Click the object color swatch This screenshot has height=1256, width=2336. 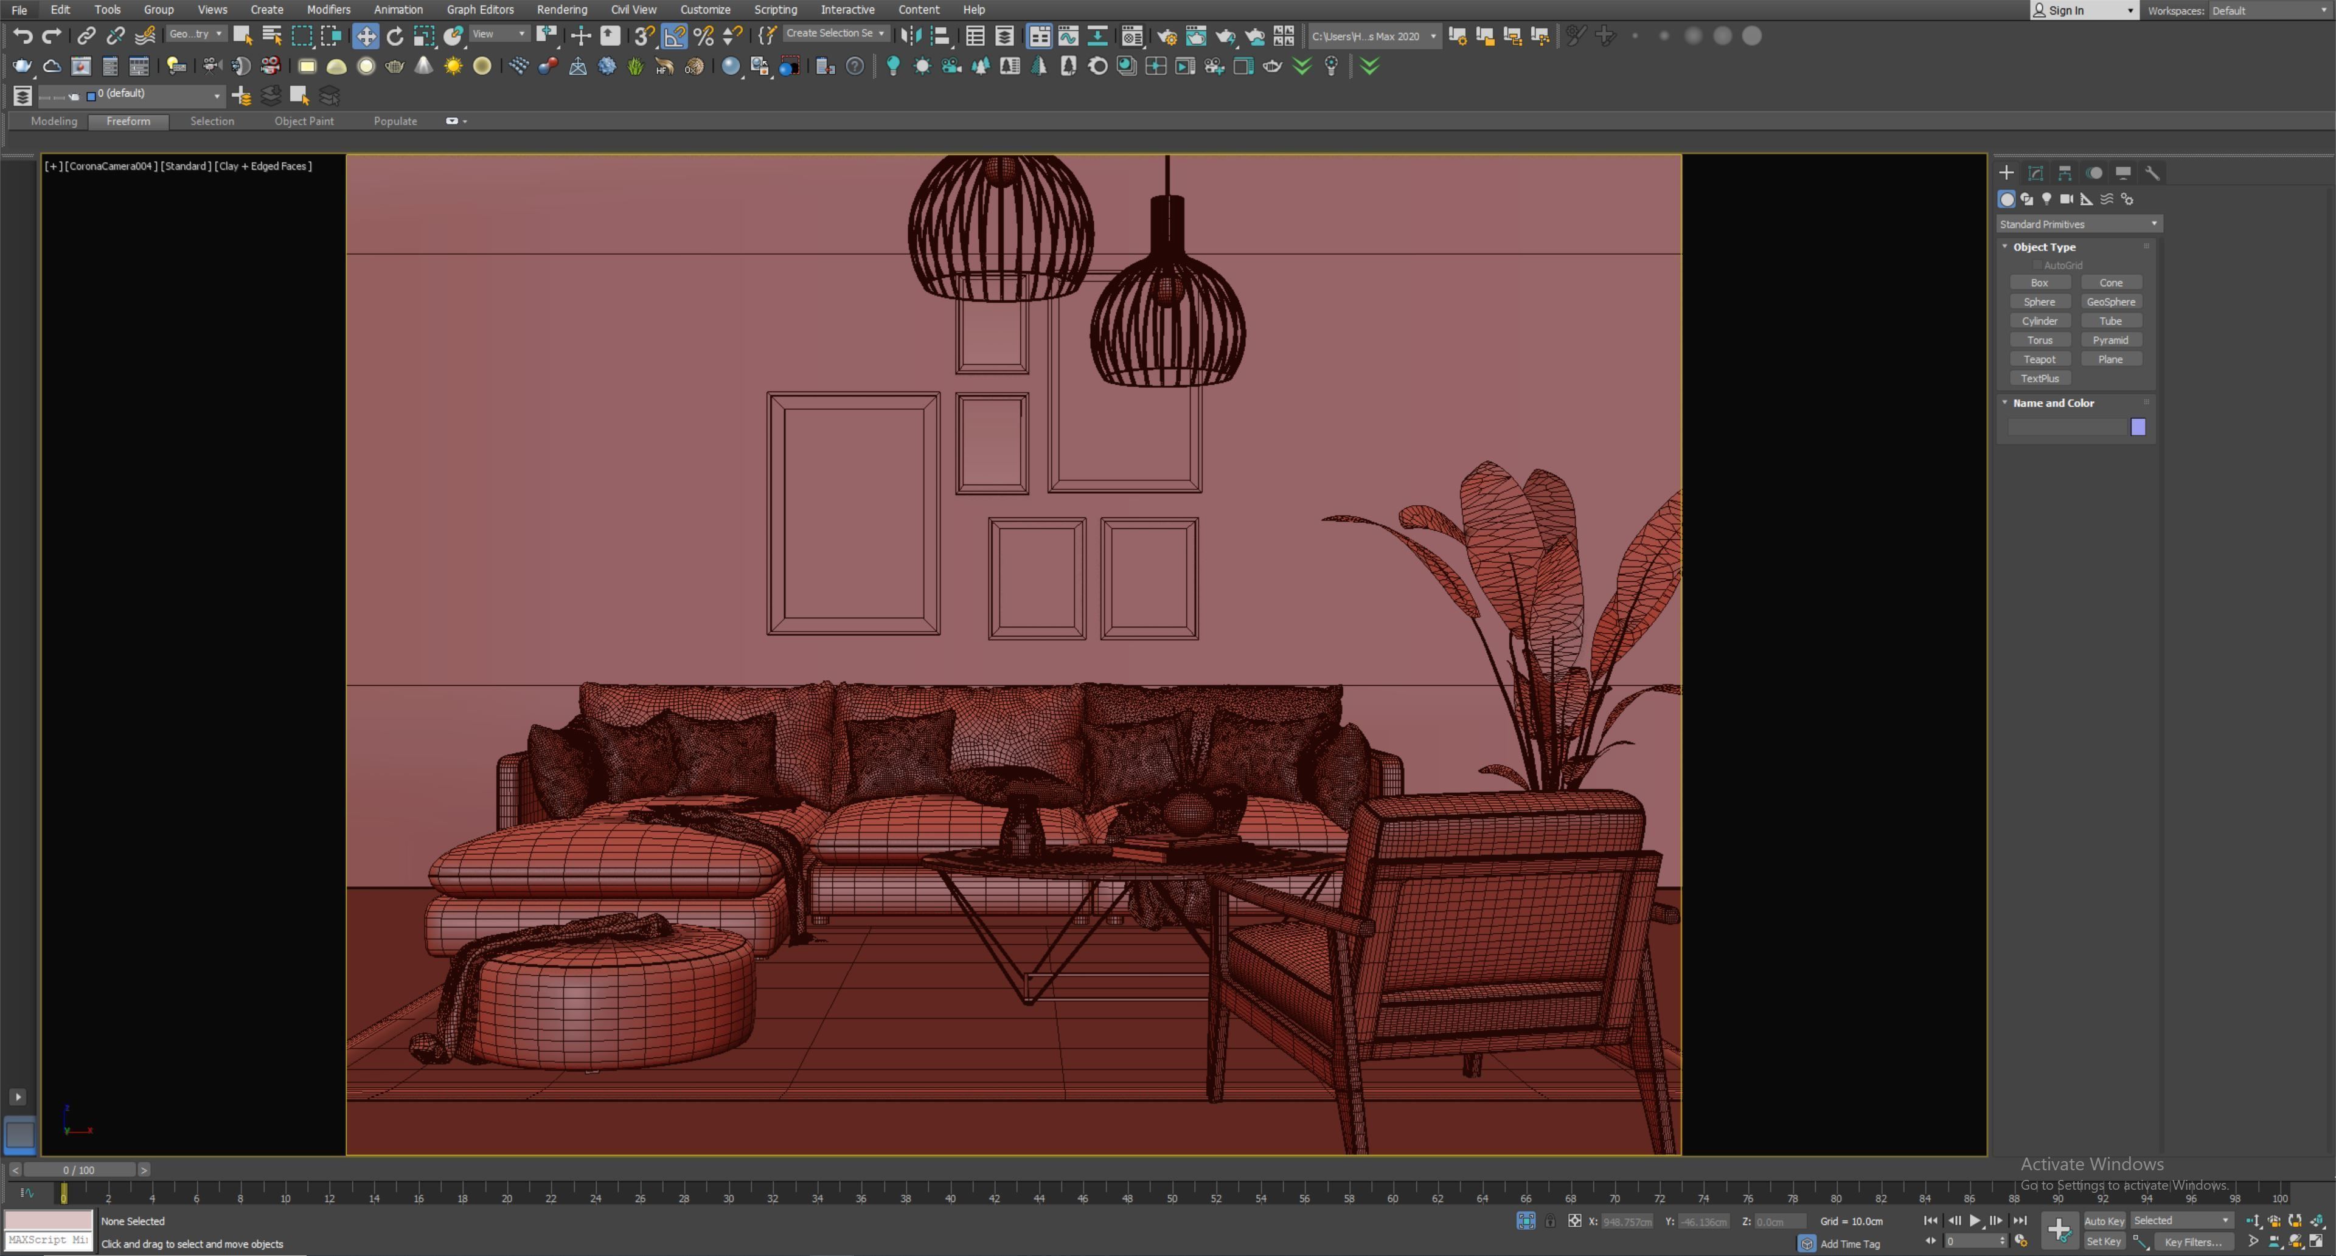pyautogui.click(x=2138, y=427)
